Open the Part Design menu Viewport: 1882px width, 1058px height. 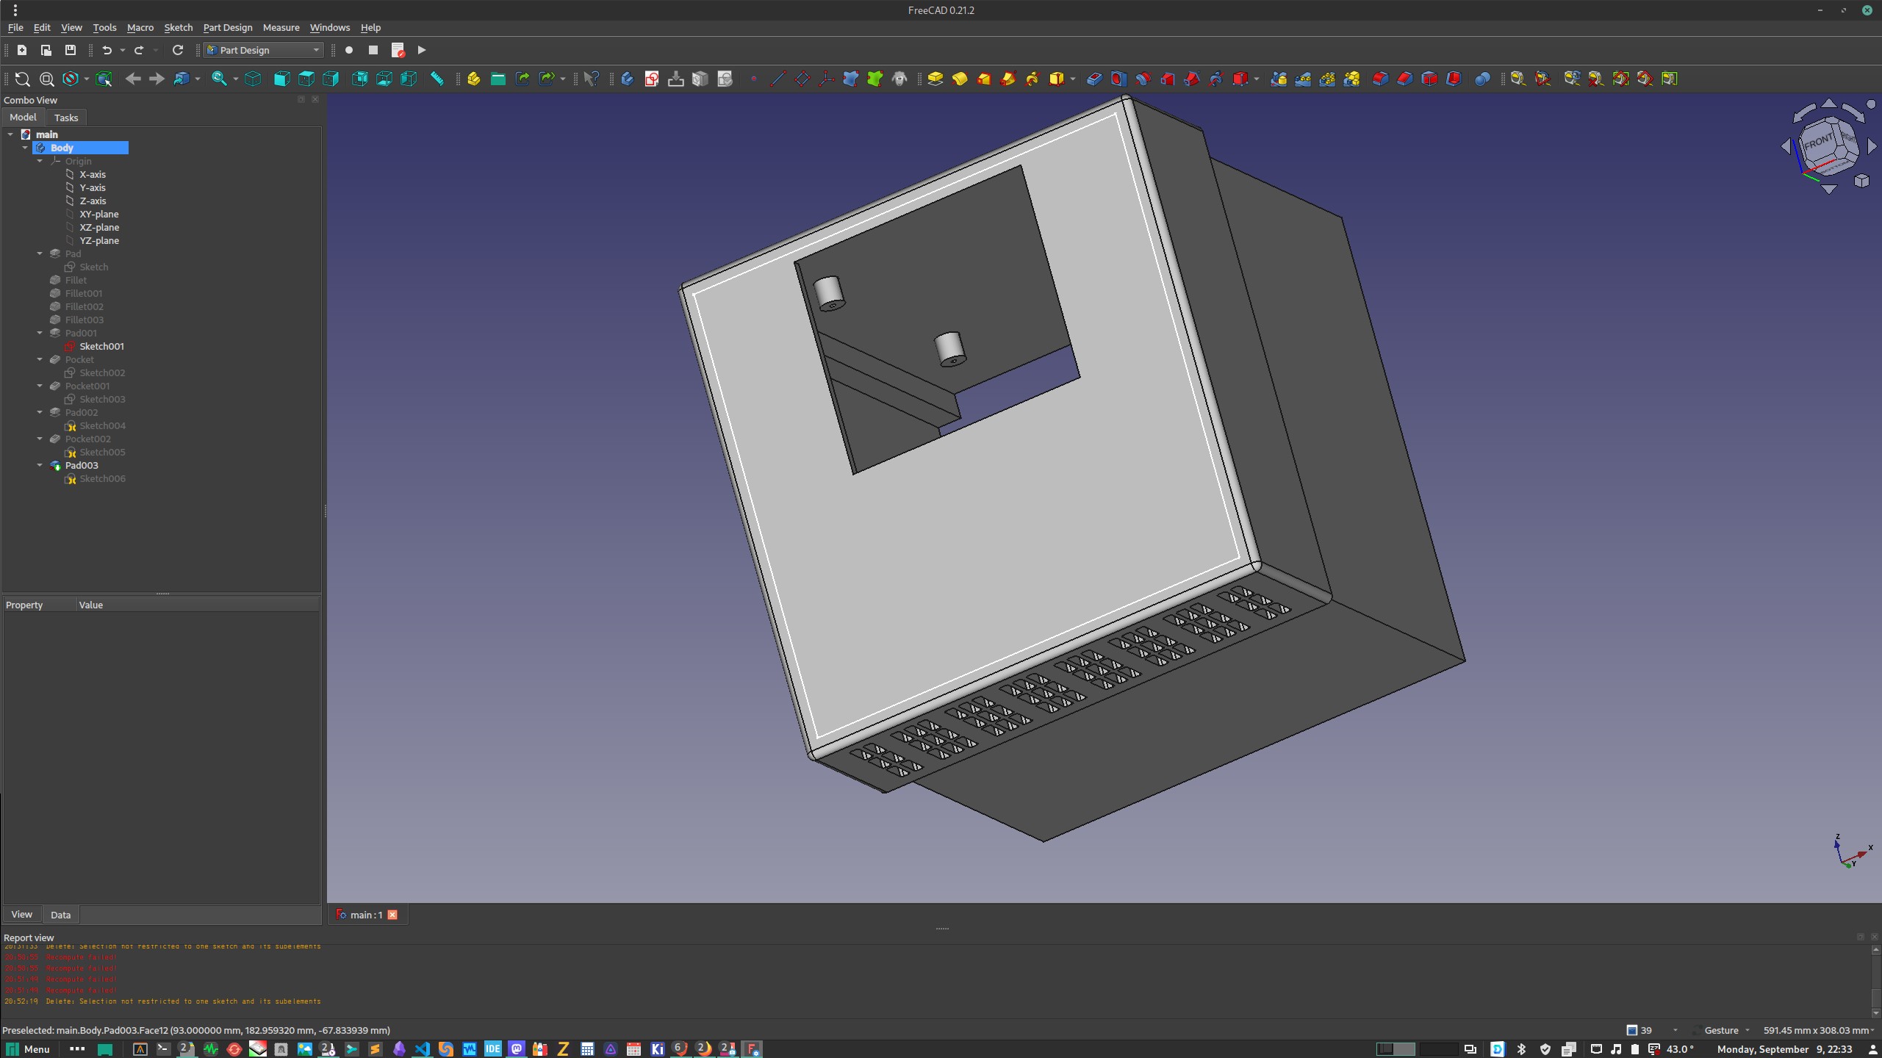227,27
